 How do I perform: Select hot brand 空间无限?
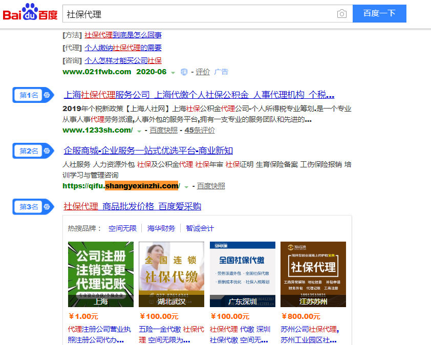pos(122,228)
